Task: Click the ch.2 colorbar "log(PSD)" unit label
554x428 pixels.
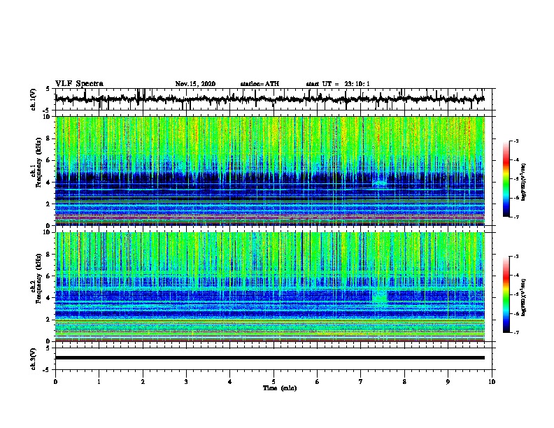Action: [x=524, y=297]
